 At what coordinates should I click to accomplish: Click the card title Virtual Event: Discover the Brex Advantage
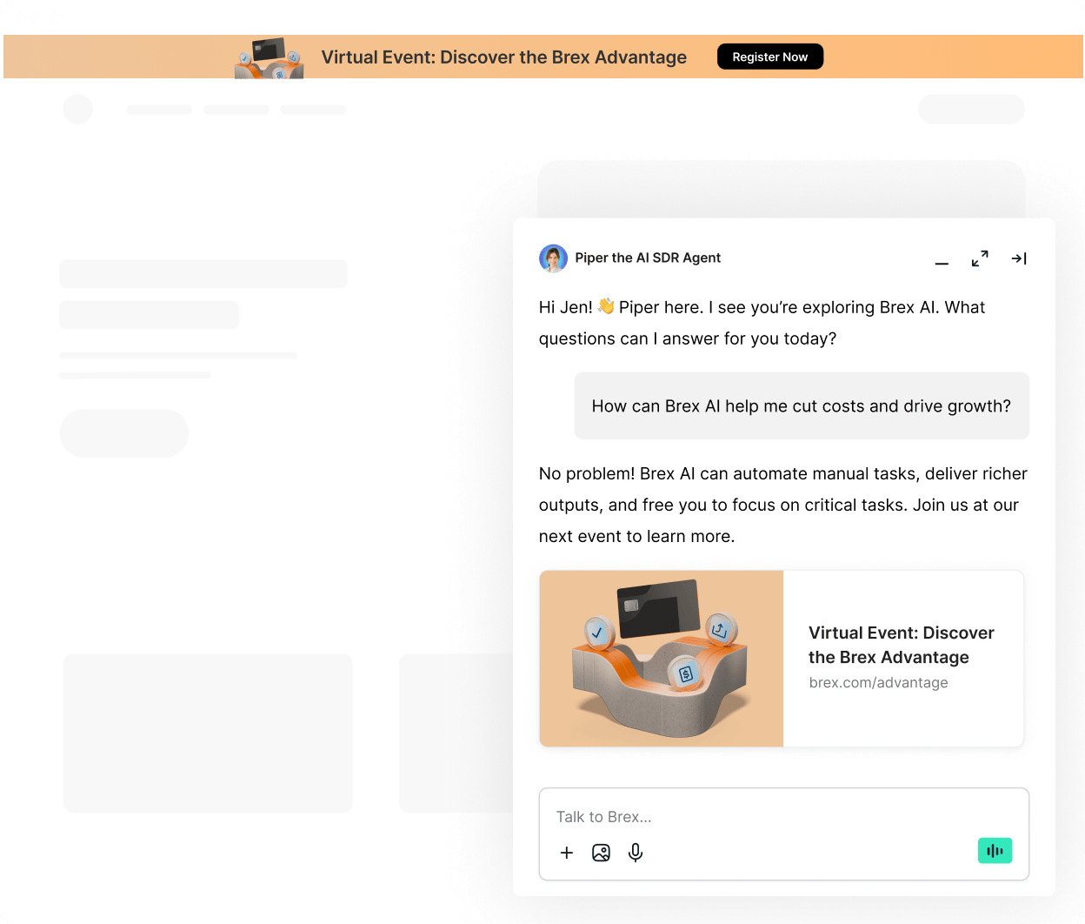click(x=902, y=645)
